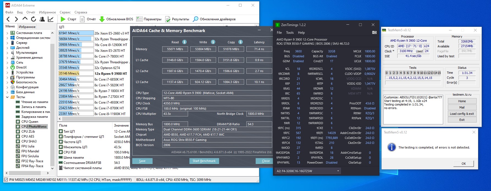Click Start Benchmark button
The height and width of the screenshot is (191, 491).
click(204, 161)
